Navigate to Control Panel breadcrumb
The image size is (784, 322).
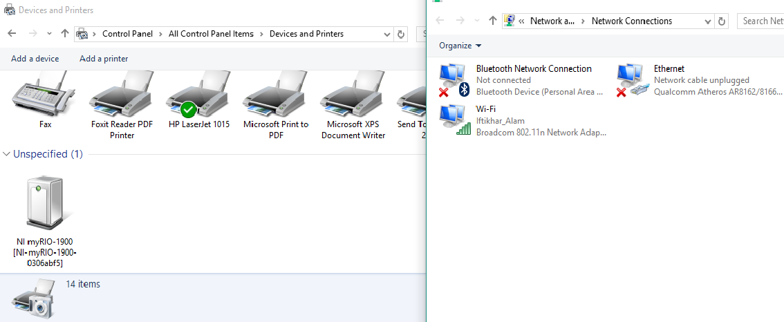pyautogui.click(x=127, y=34)
